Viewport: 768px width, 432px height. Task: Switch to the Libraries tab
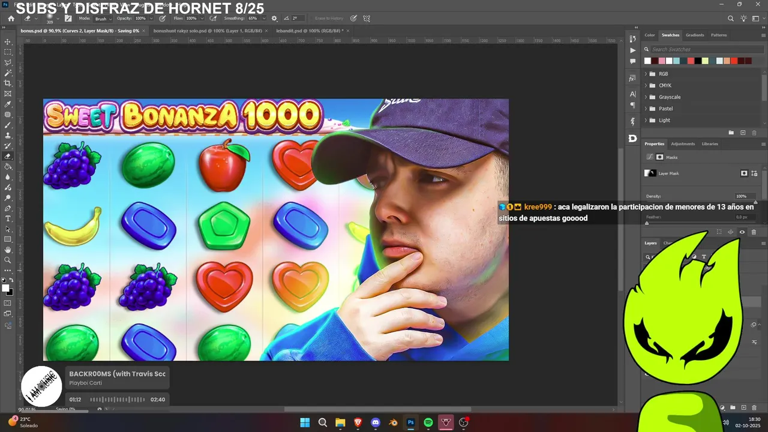pos(710,144)
